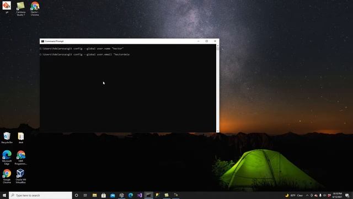Click the Command Prompt scrollbar down arrow
Image resolution: width=353 pixels, height=199 pixels.
pyautogui.click(x=218, y=131)
